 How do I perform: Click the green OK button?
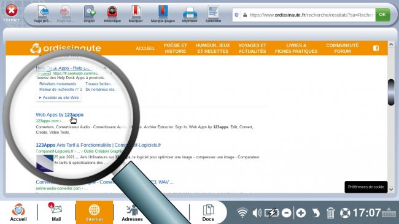click(x=382, y=15)
